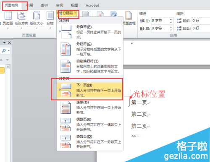
Task: Open the 审阅 tab
Action: pos(60,5)
